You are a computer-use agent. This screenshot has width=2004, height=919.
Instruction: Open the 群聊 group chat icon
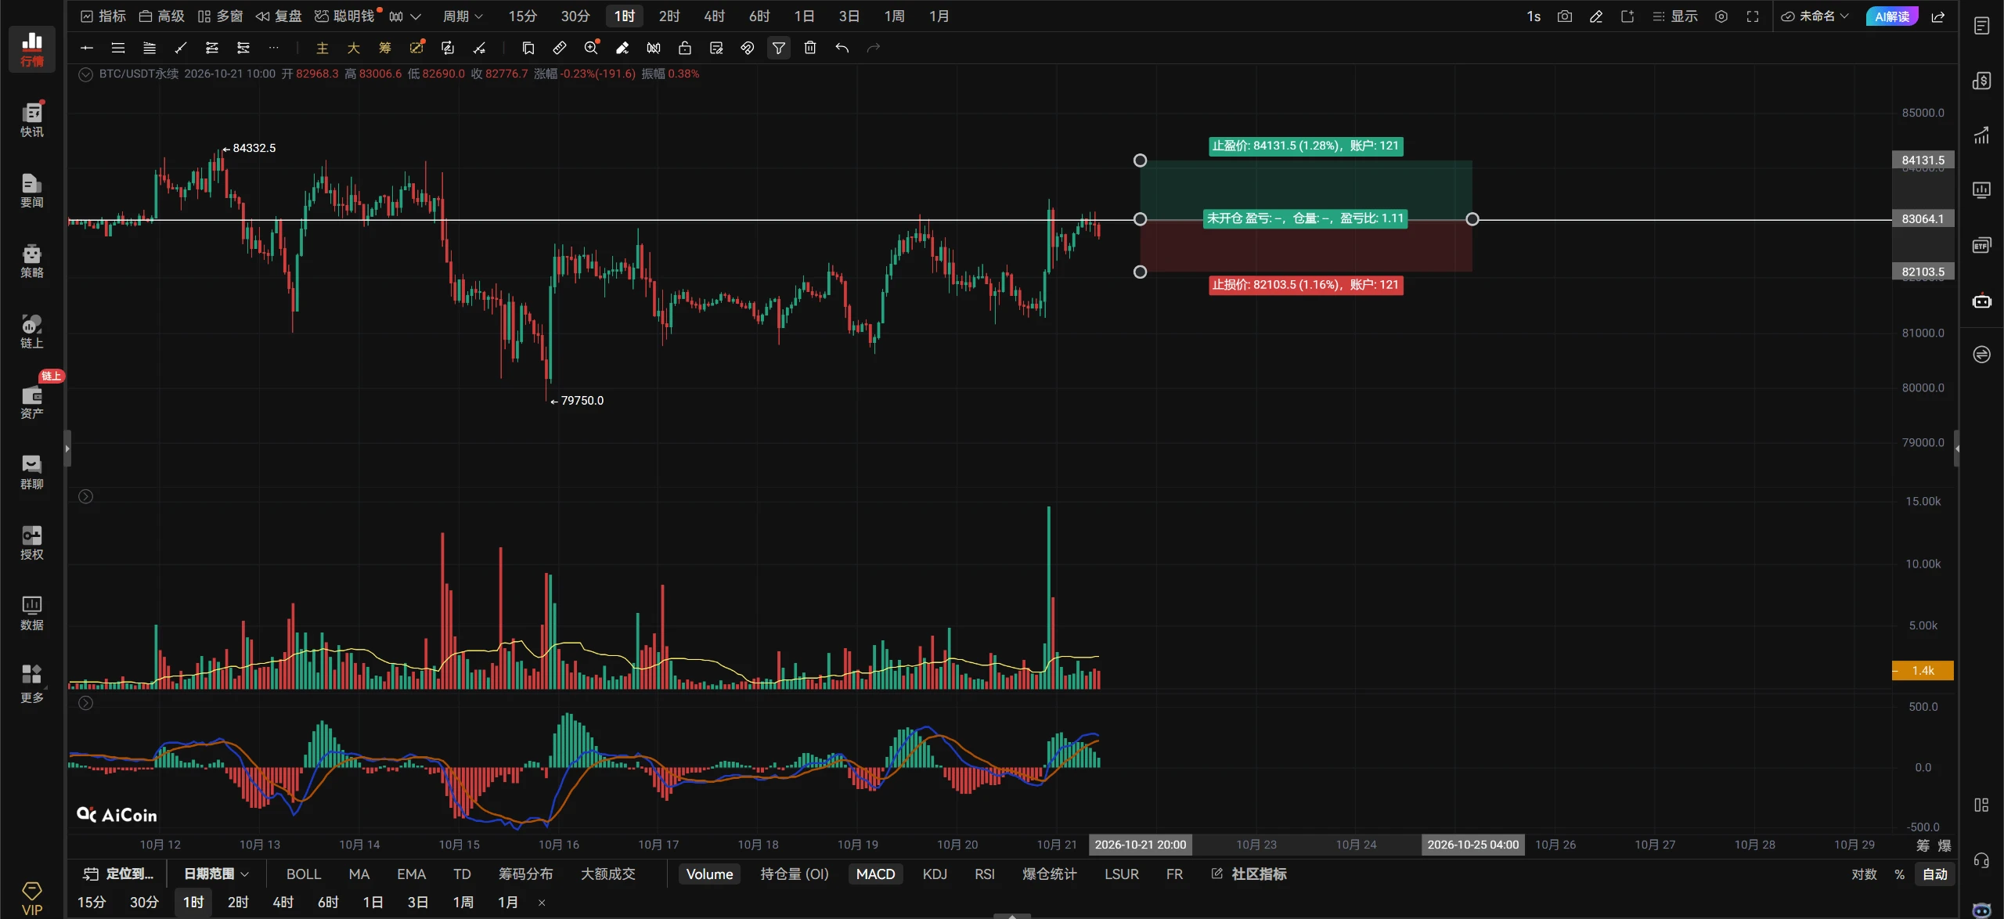[x=31, y=472]
